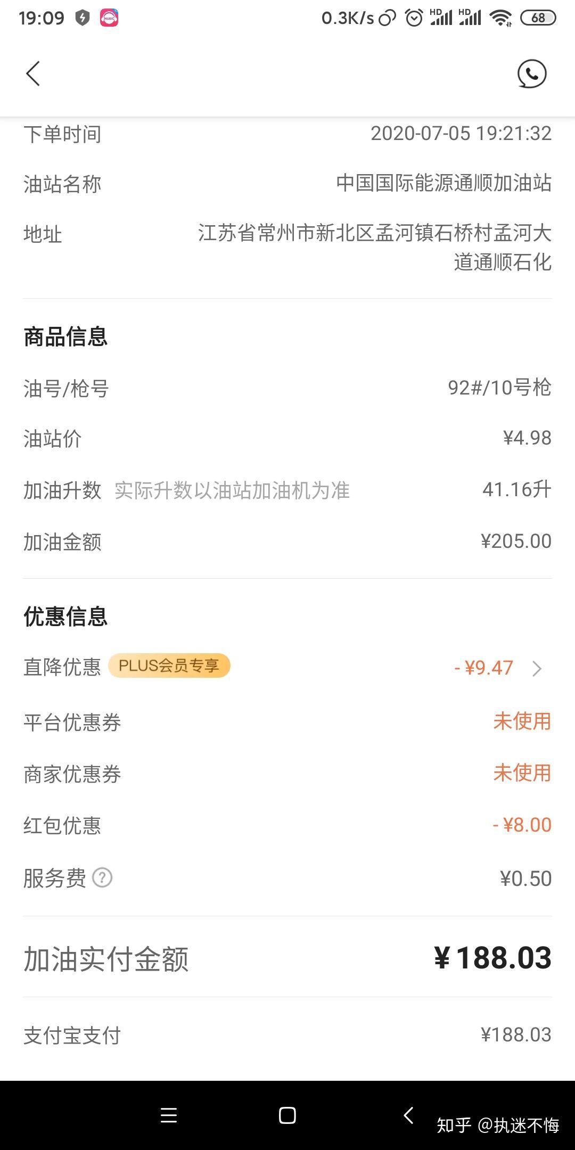The image size is (575, 1150).
Task: Tap the service fee help question mark
Action: (102, 877)
